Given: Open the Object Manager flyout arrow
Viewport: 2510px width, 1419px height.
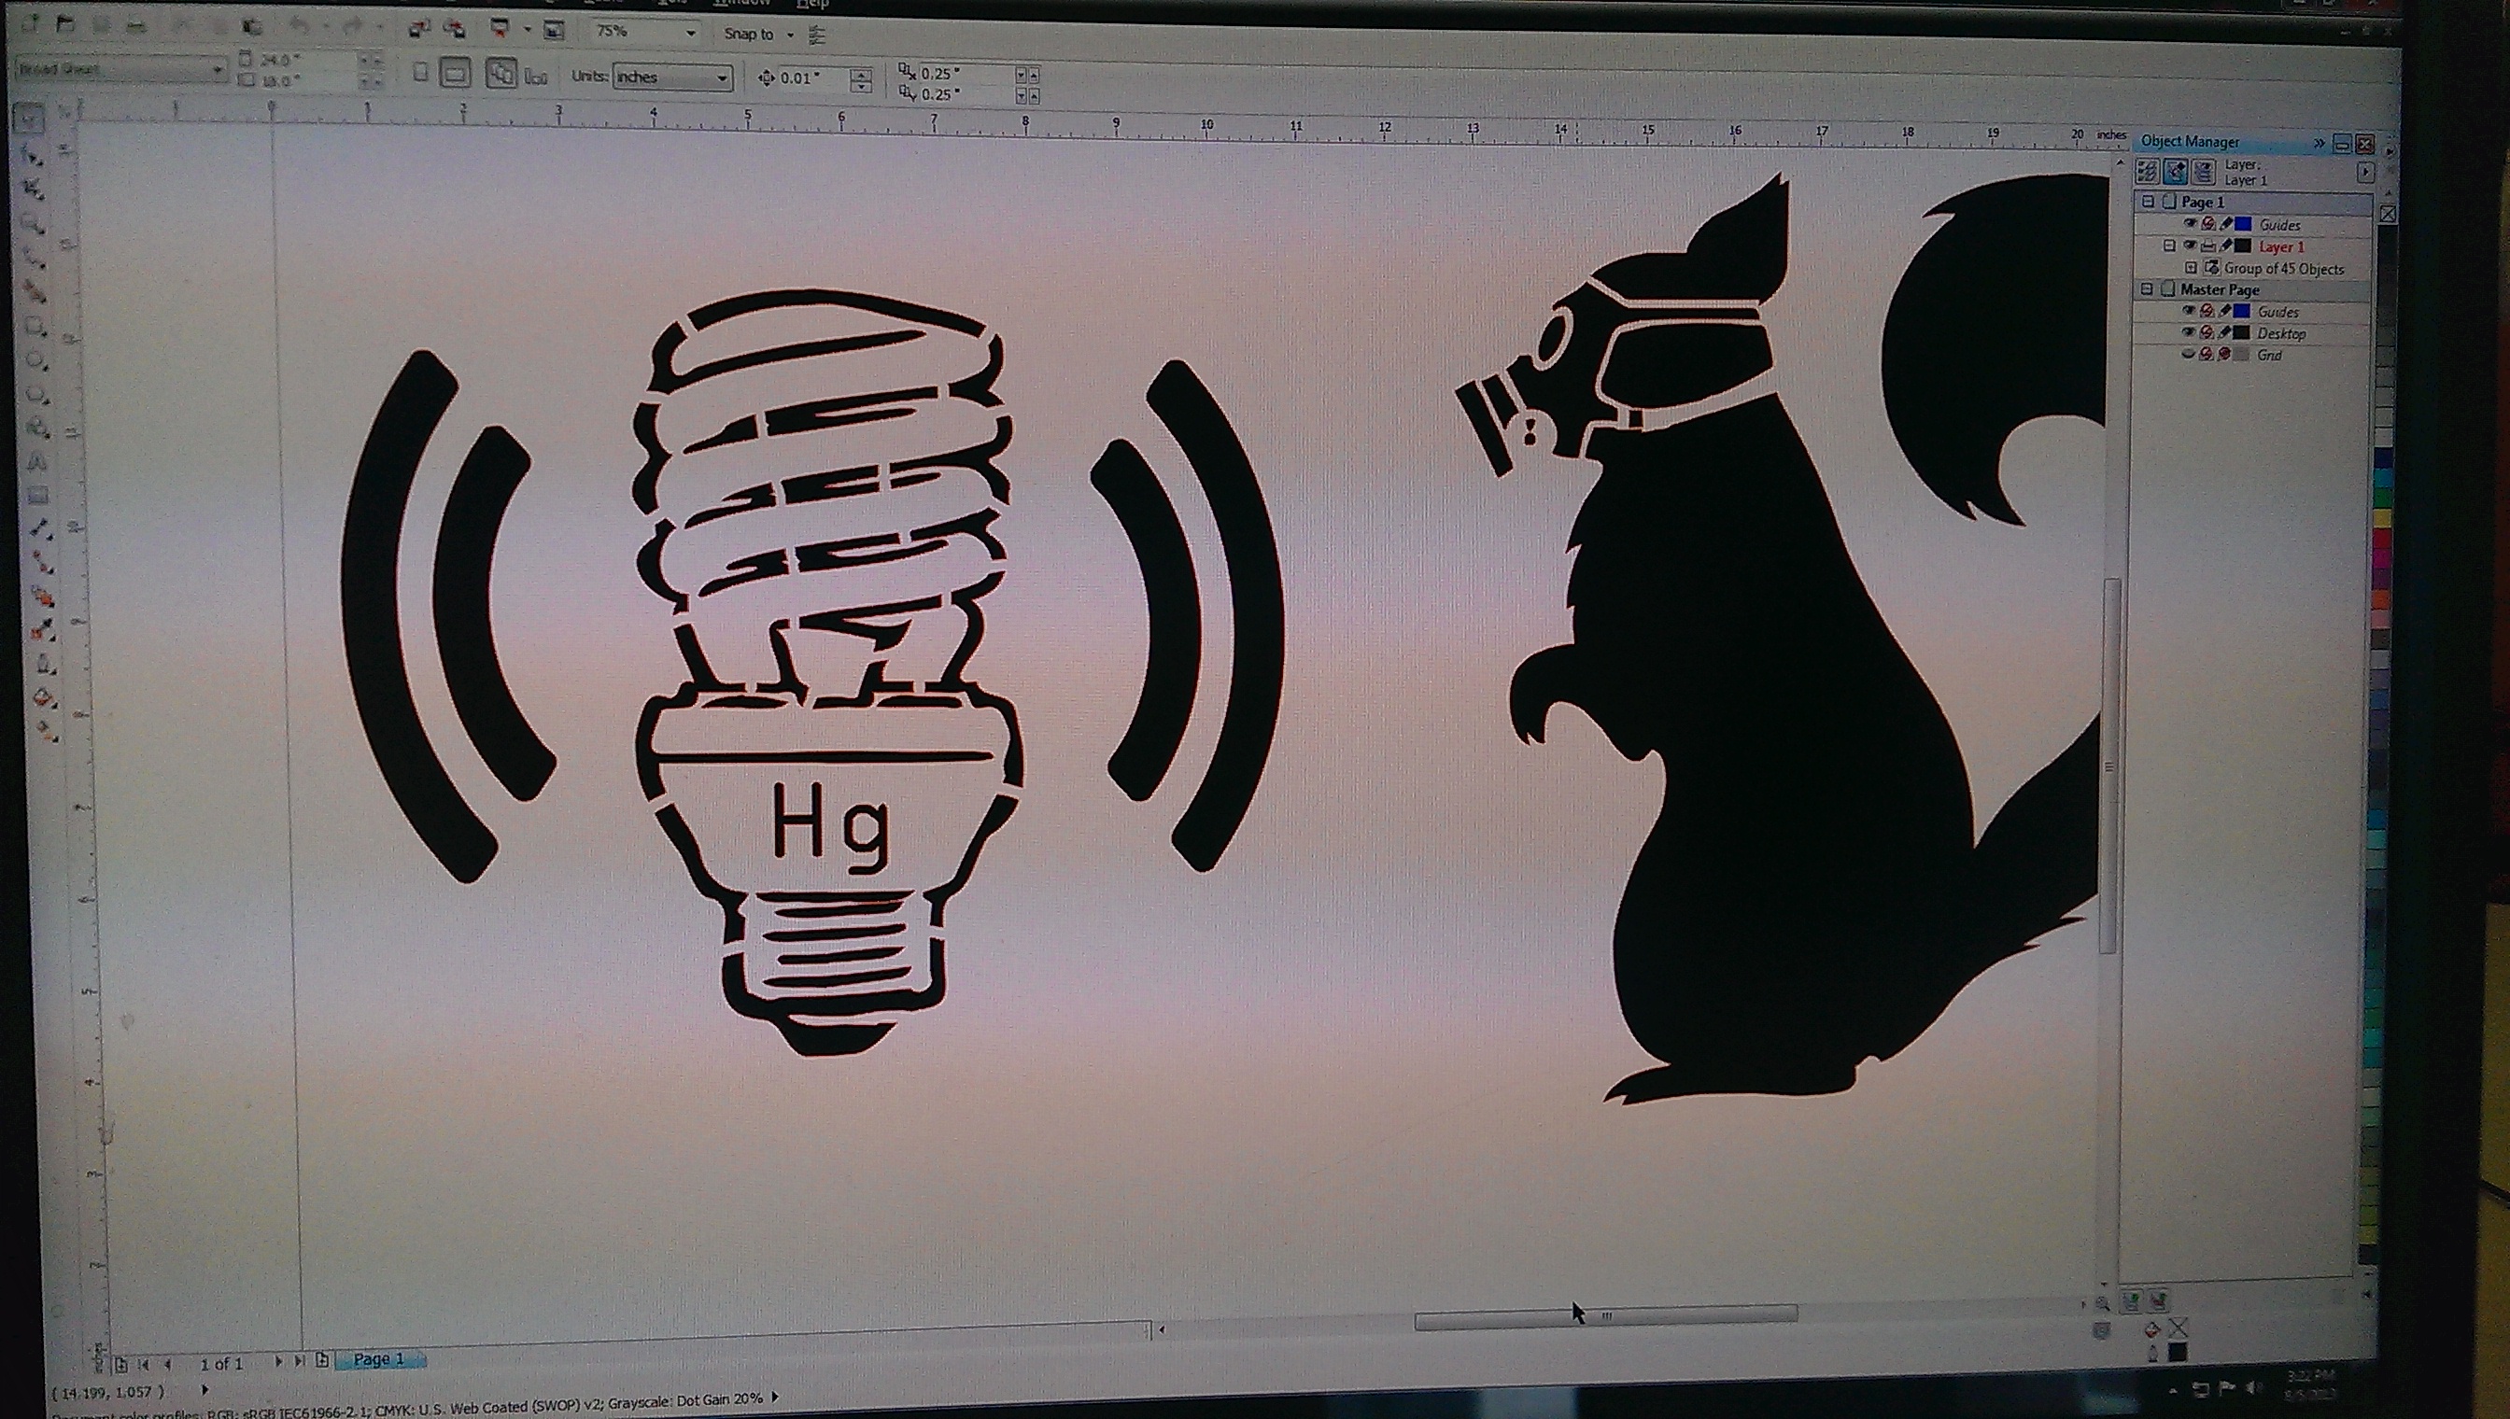Looking at the screenshot, I should pyautogui.click(x=2366, y=172).
